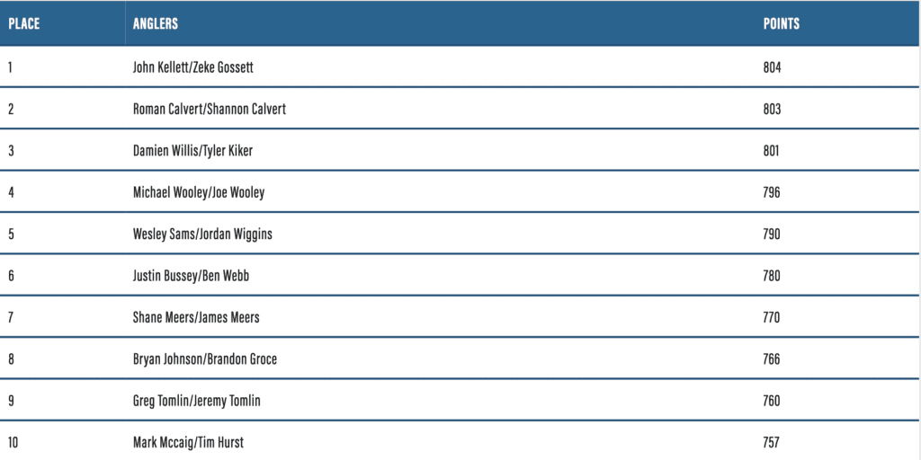This screenshot has width=921, height=460.
Task: Click the Mark Mccaig/Tim Hurst team name
Action: 188,442
